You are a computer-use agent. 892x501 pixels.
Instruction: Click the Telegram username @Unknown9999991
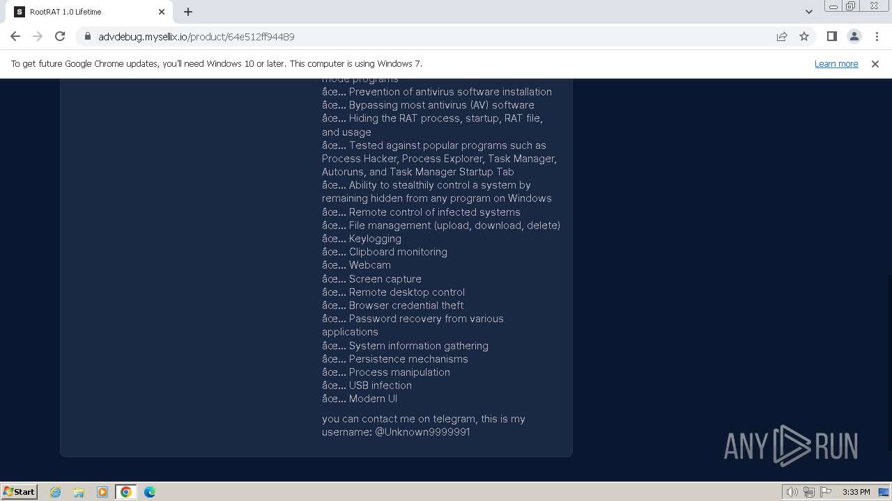pos(422,431)
